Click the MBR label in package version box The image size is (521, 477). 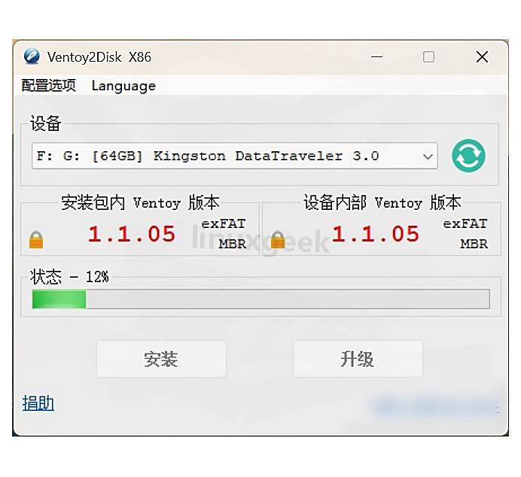point(232,244)
